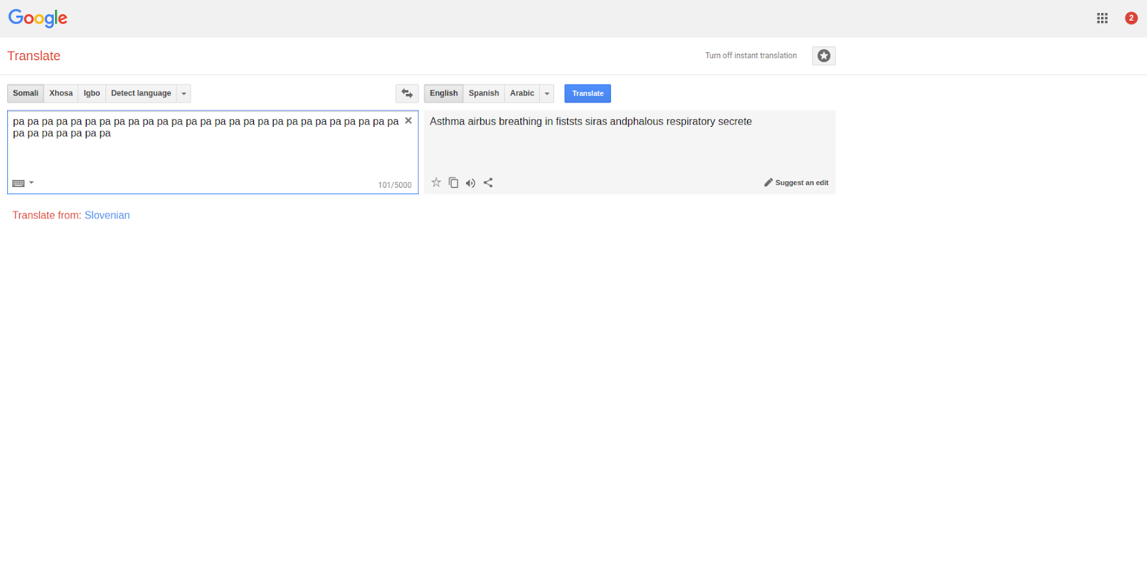The height and width of the screenshot is (582, 1147).
Task: Click the Suggest an edit pencil link
Action: (796, 183)
